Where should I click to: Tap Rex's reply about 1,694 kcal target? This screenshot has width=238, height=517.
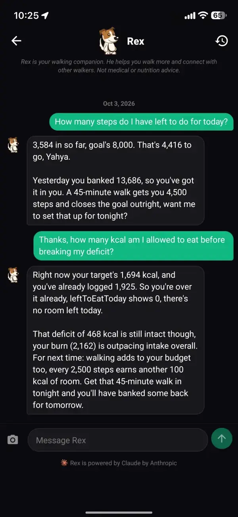[115, 340]
